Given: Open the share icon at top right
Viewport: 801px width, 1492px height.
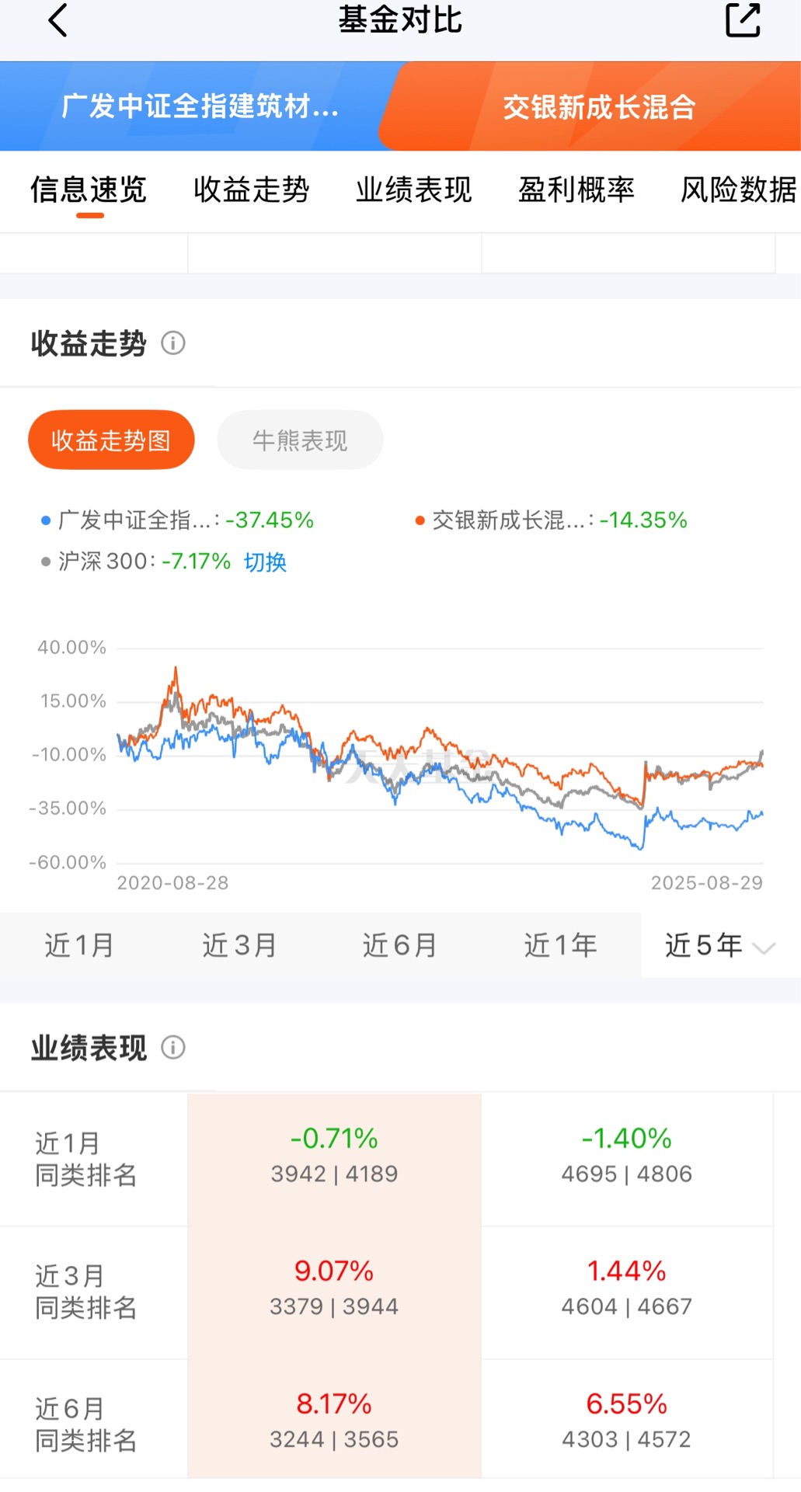Looking at the screenshot, I should tap(743, 20).
